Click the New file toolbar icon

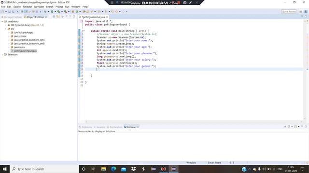click(3, 12)
